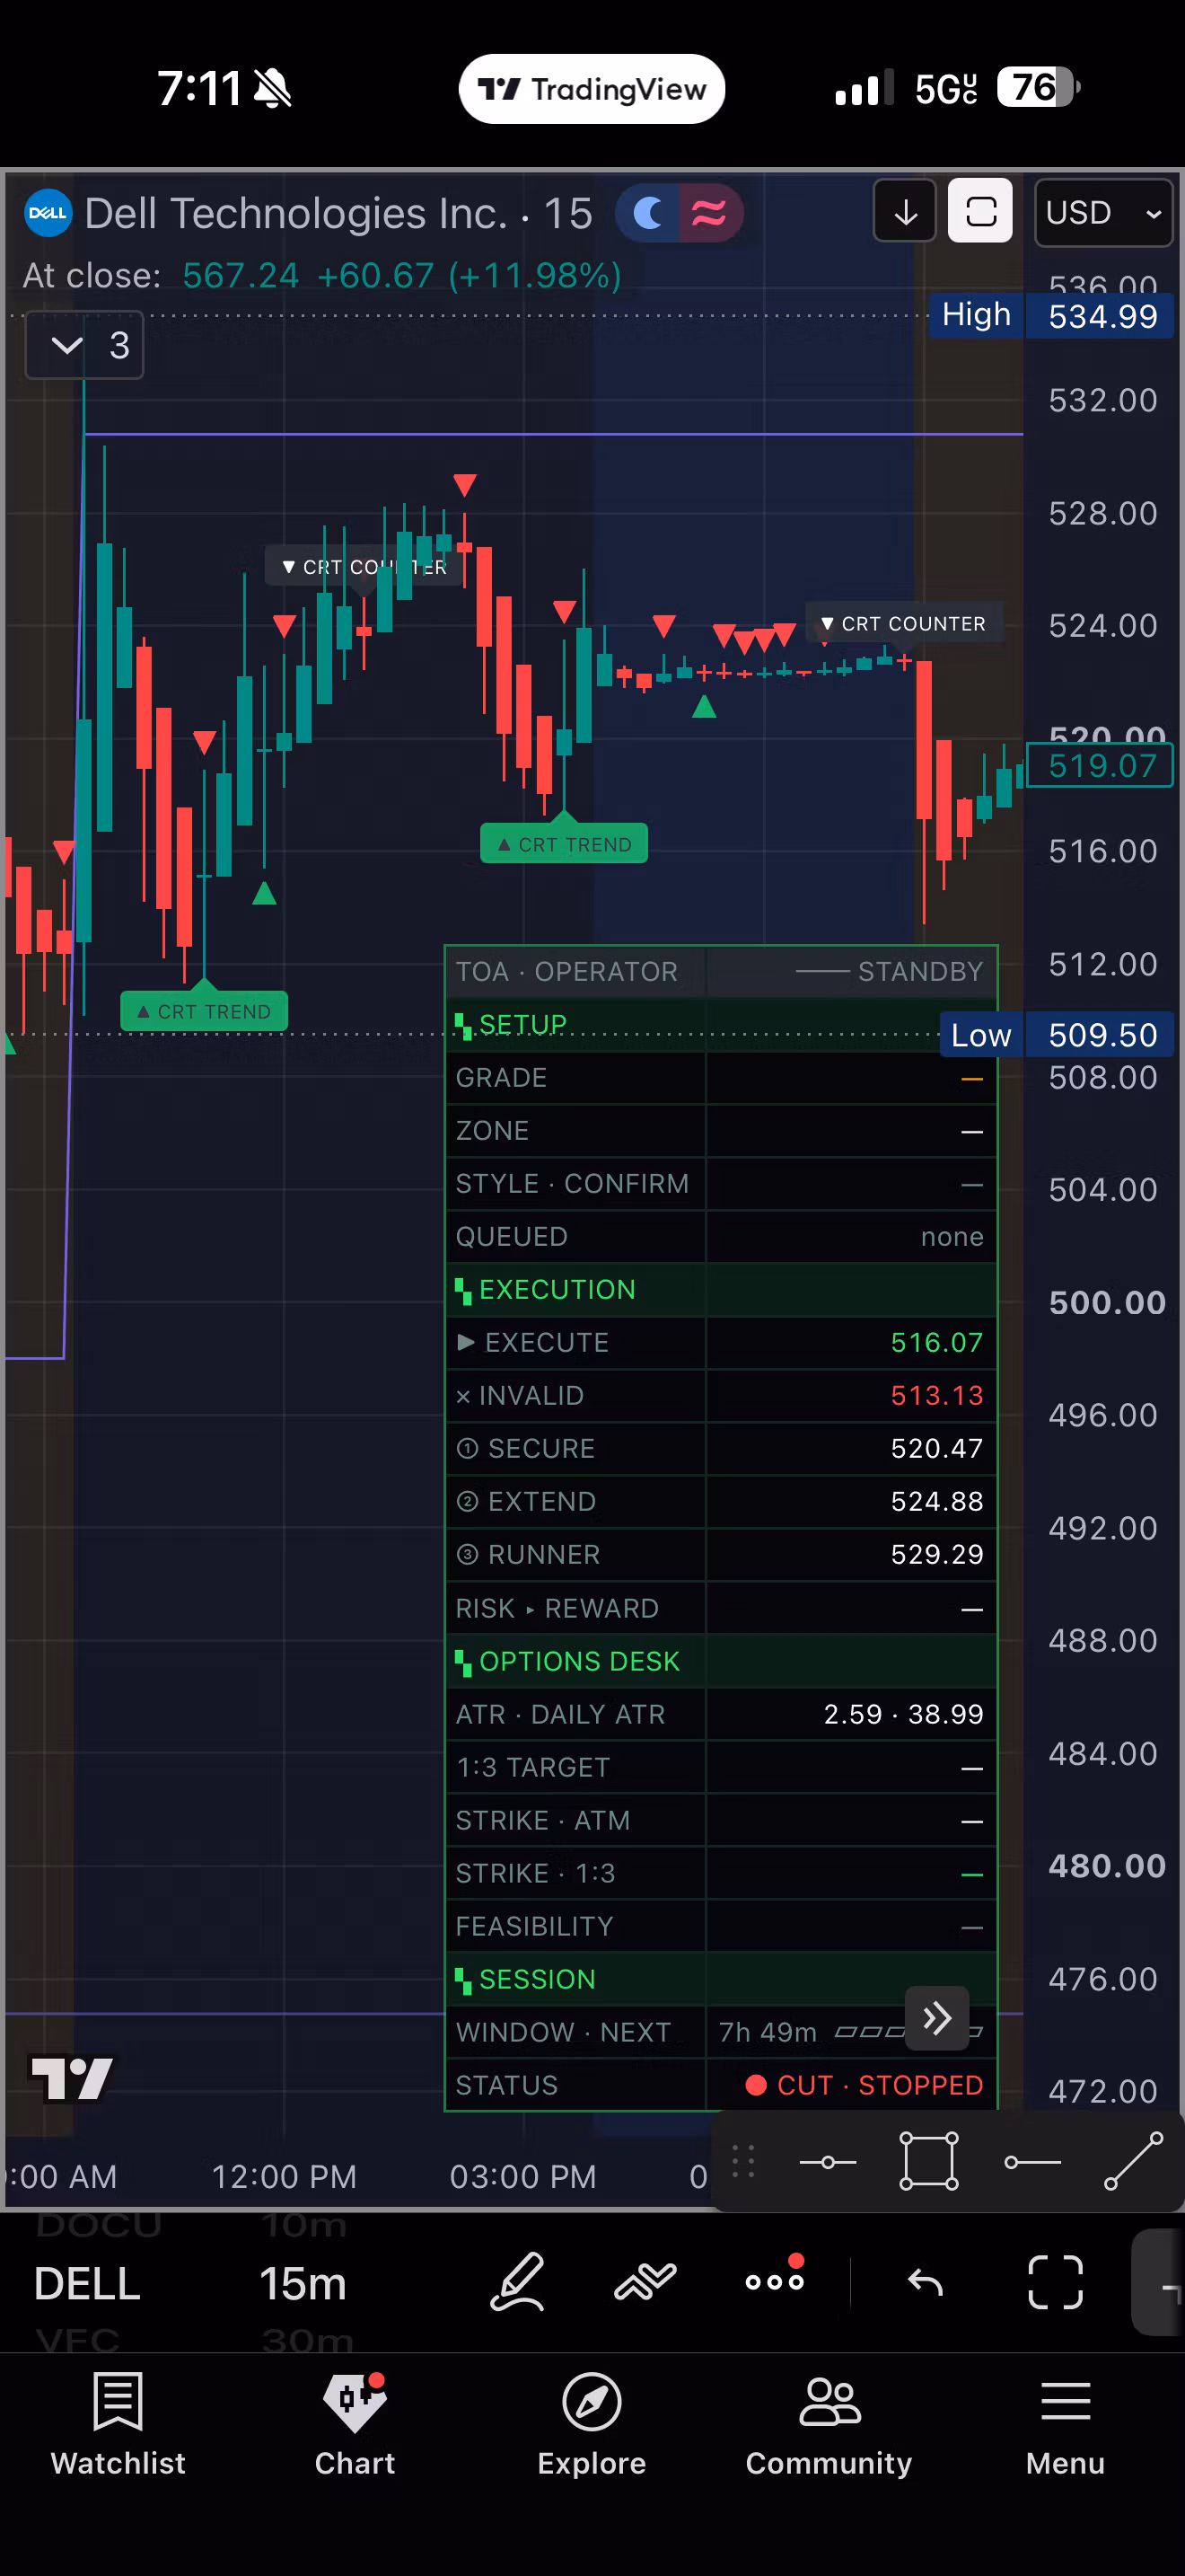This screenshot has width=1185, height=2576.
Task: Toggle the extended hours moon indicator
Action: (648, 213)
